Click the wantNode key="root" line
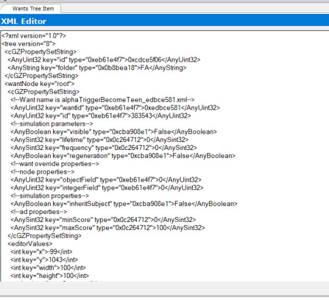329x300 pixels. [40, 84]
